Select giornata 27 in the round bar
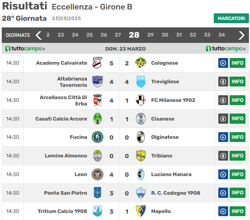 pyautogui.click(x=118, y=35)
